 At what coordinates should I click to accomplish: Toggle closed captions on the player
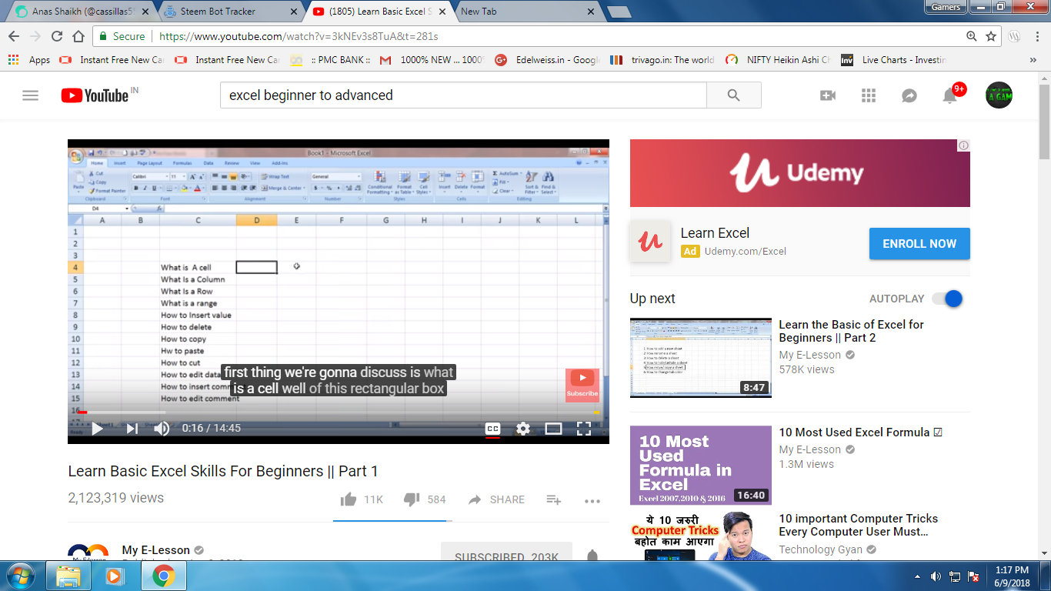tap(492, 429)
